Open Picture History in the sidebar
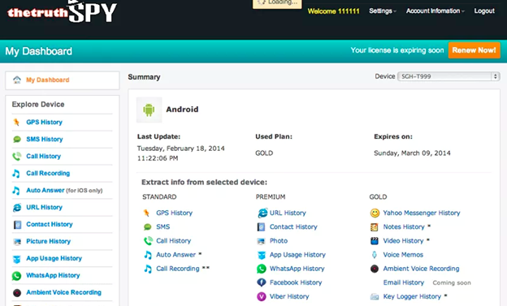Screen dimensions: 507x306 pos(49,241)
